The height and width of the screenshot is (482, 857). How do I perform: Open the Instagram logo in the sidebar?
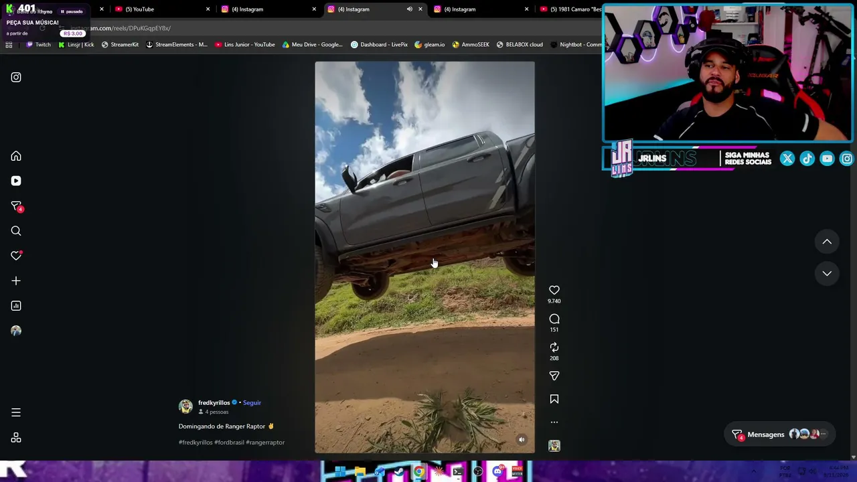[x=16, y=77]
